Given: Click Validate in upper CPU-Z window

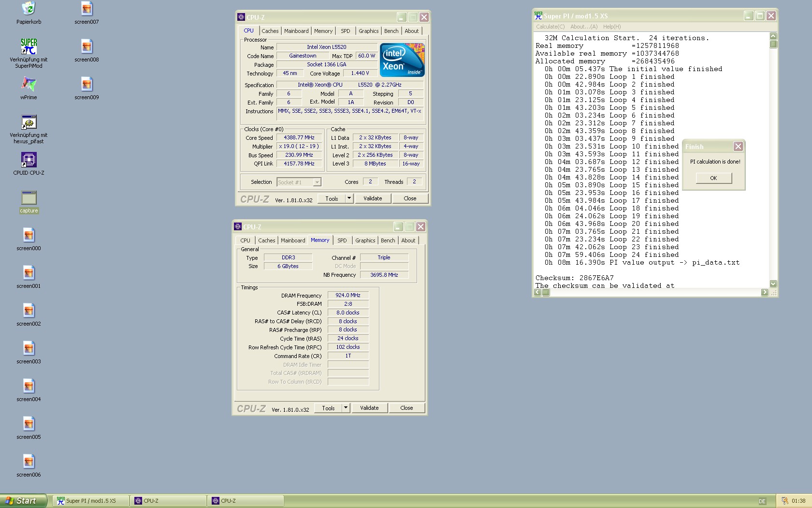Looking at the screenshot, I should coord(373,198).
